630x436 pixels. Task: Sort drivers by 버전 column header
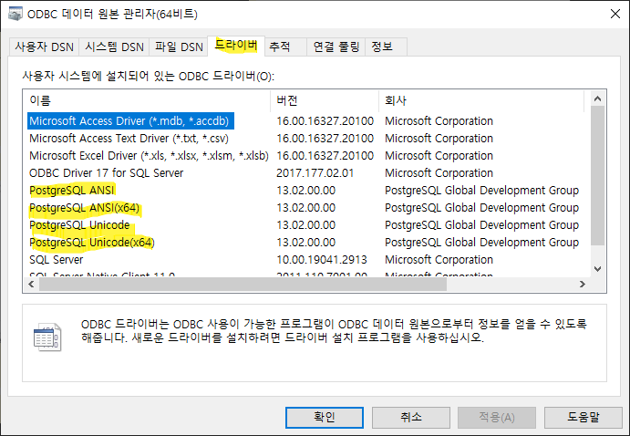click(325, 100)
